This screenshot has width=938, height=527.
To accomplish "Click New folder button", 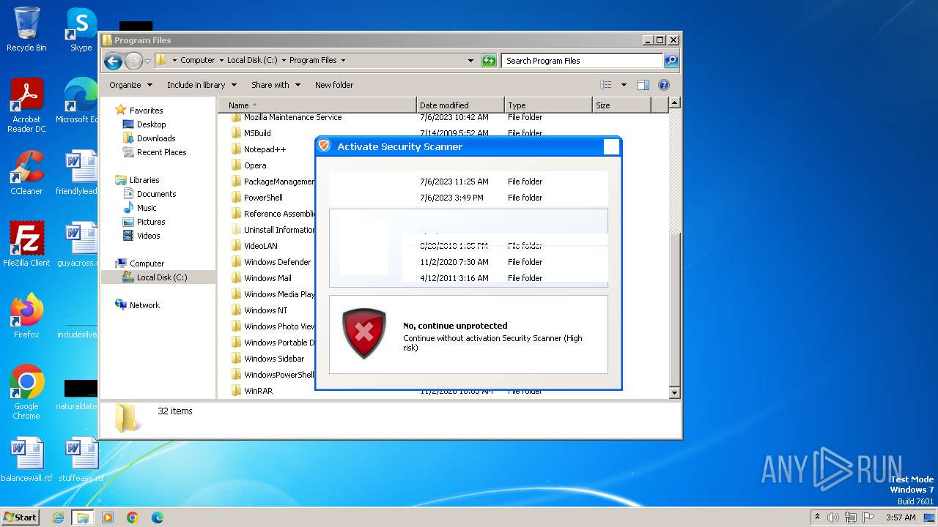I will (x=334, y=85).
